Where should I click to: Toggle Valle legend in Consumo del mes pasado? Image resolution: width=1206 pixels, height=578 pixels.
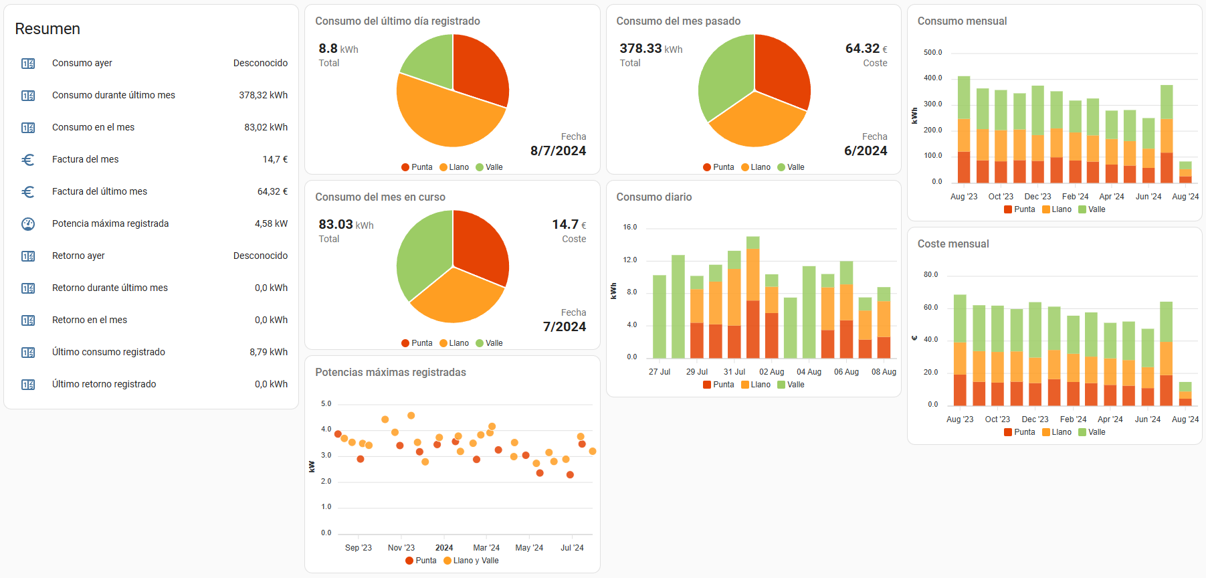coord(791,167)
